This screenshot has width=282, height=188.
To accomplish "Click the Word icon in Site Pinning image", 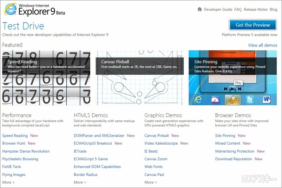I will click(266, 100).
